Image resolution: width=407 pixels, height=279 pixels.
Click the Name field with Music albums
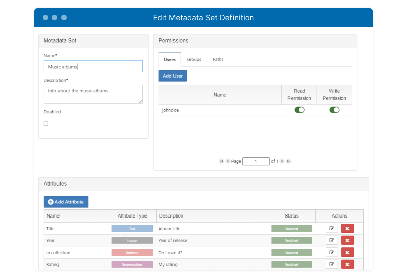pos(93,67)
